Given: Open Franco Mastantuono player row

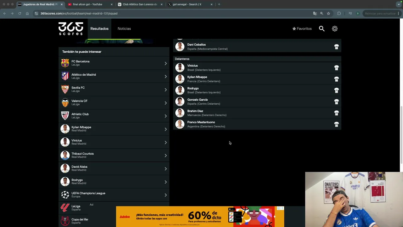Looking at the screenshot, I should (x=257, y=124).
